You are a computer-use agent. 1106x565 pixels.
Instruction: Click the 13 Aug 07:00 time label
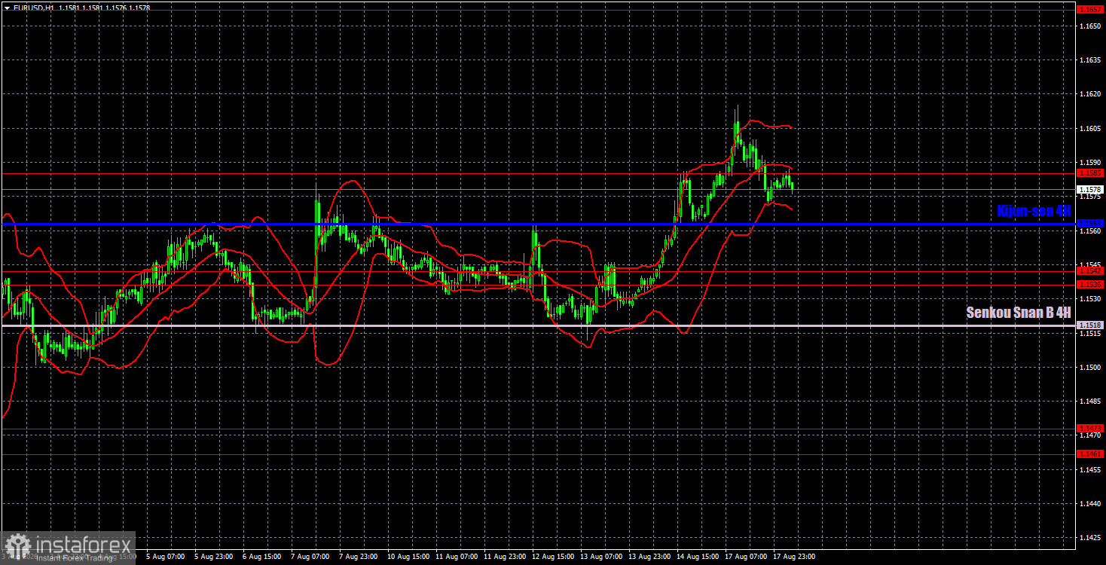coord(602,557)
